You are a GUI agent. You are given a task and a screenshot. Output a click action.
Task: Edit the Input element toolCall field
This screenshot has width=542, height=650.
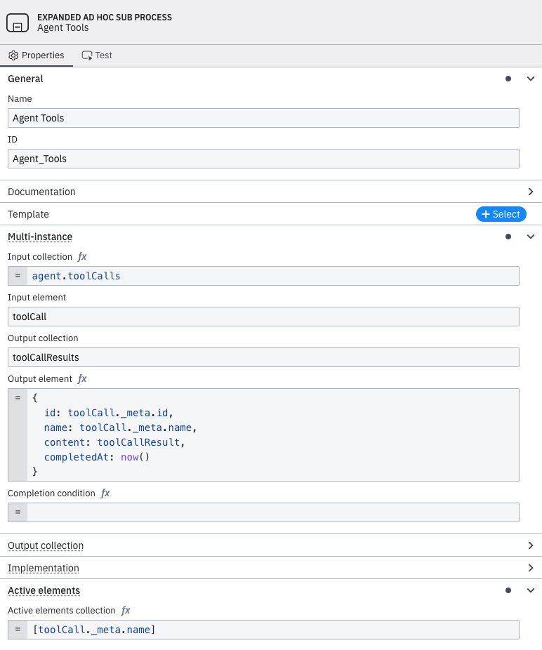263,317
